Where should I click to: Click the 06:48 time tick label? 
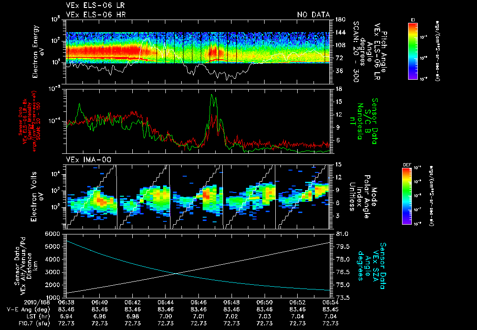[232, 303]
